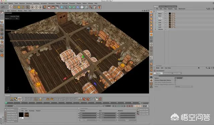Click the Undo arrow in the top toolbar
Viewport: 214px width, 125px height.
coord(3,7)
